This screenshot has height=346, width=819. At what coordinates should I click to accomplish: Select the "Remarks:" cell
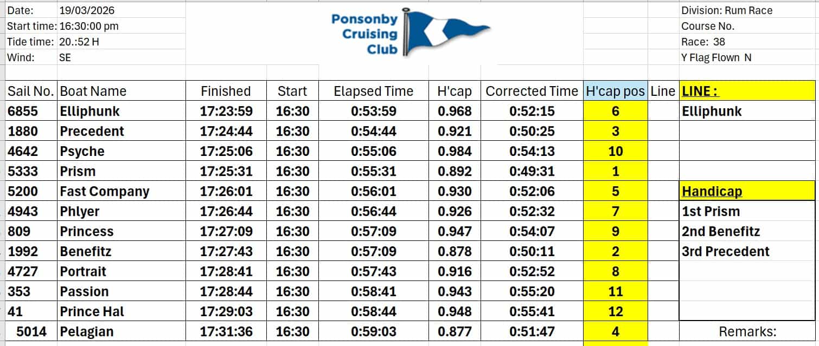click(x=747, y=331)
